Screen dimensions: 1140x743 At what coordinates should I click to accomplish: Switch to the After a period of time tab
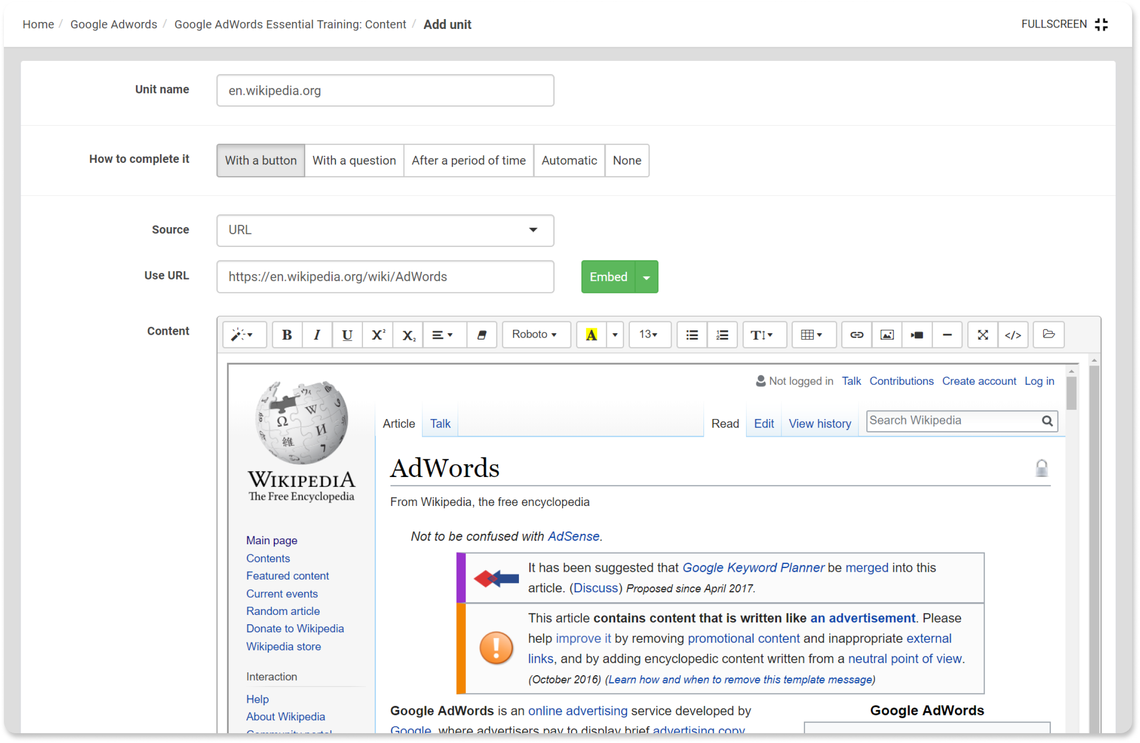point(468,159)
